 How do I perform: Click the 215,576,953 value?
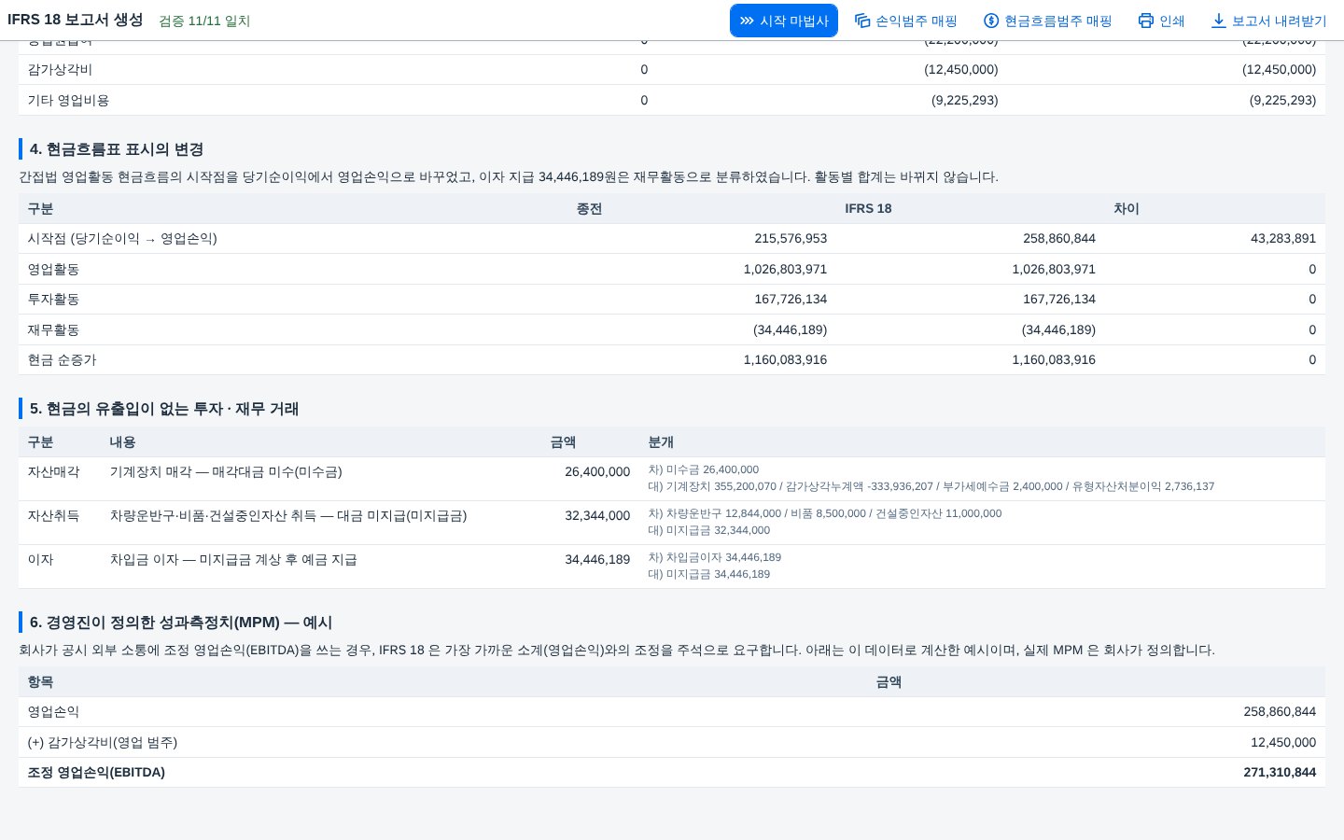point(791,239)
